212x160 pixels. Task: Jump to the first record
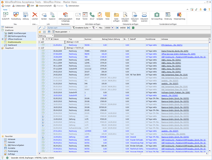pos(117,28)
